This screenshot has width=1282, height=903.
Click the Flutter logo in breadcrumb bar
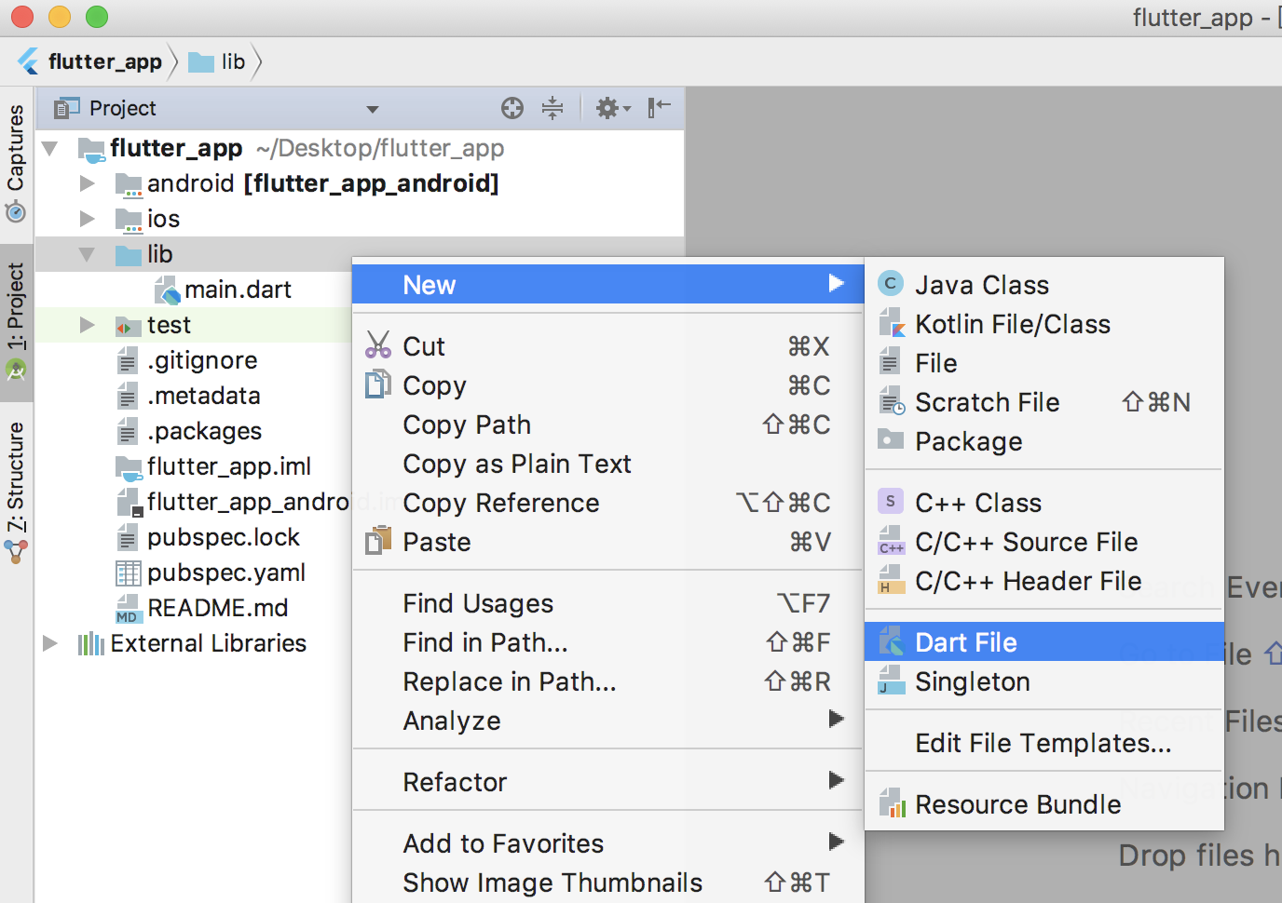[29, 61]
